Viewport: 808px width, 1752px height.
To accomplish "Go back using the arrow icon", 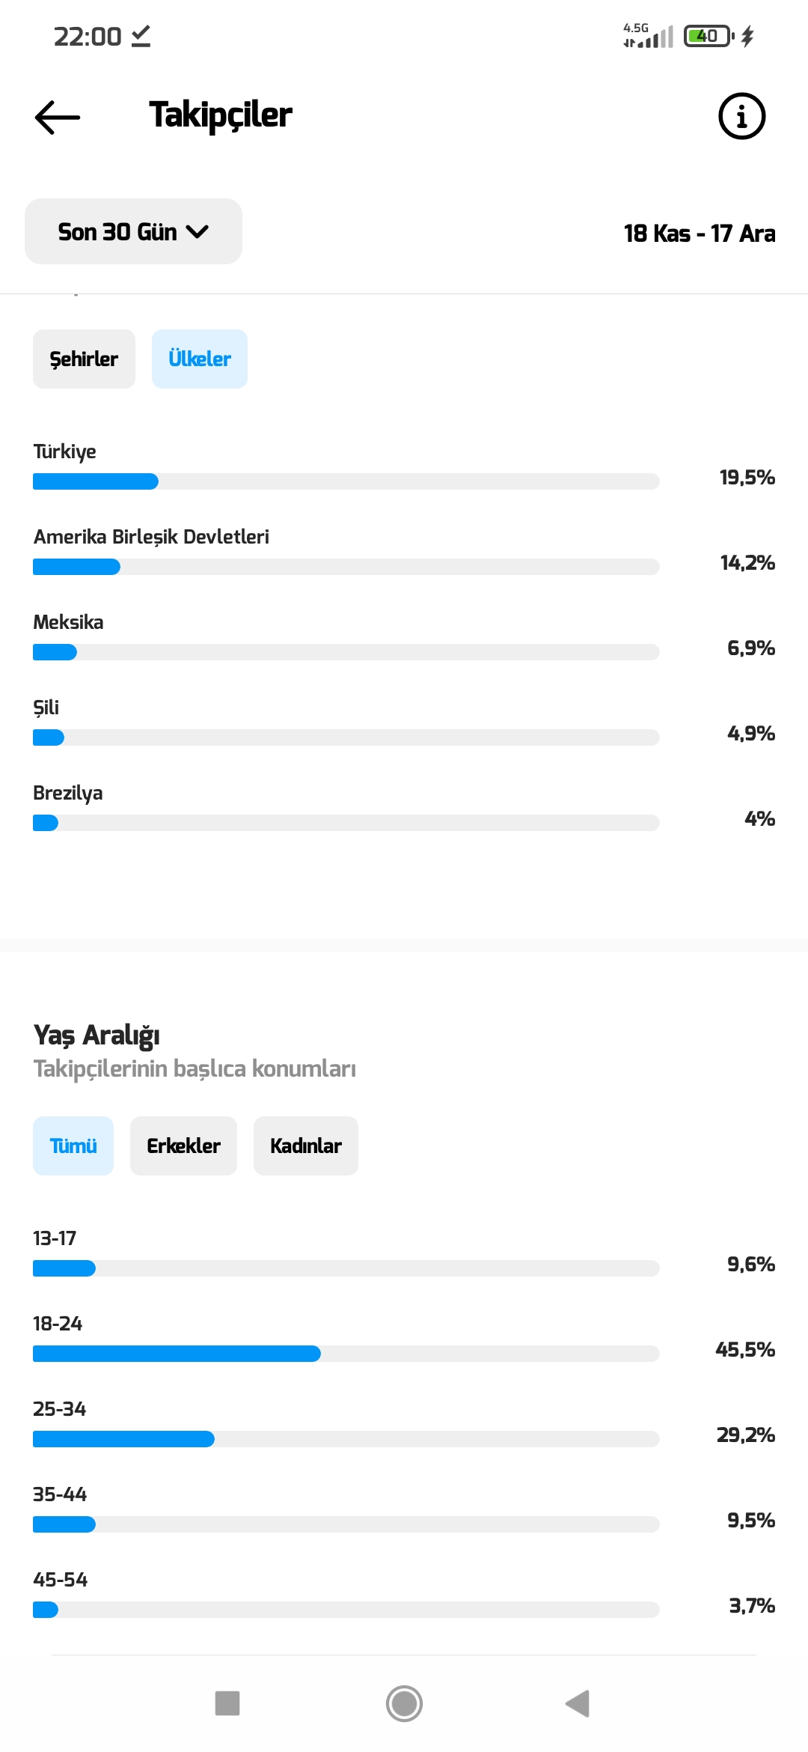I will [x=58, y=117].
